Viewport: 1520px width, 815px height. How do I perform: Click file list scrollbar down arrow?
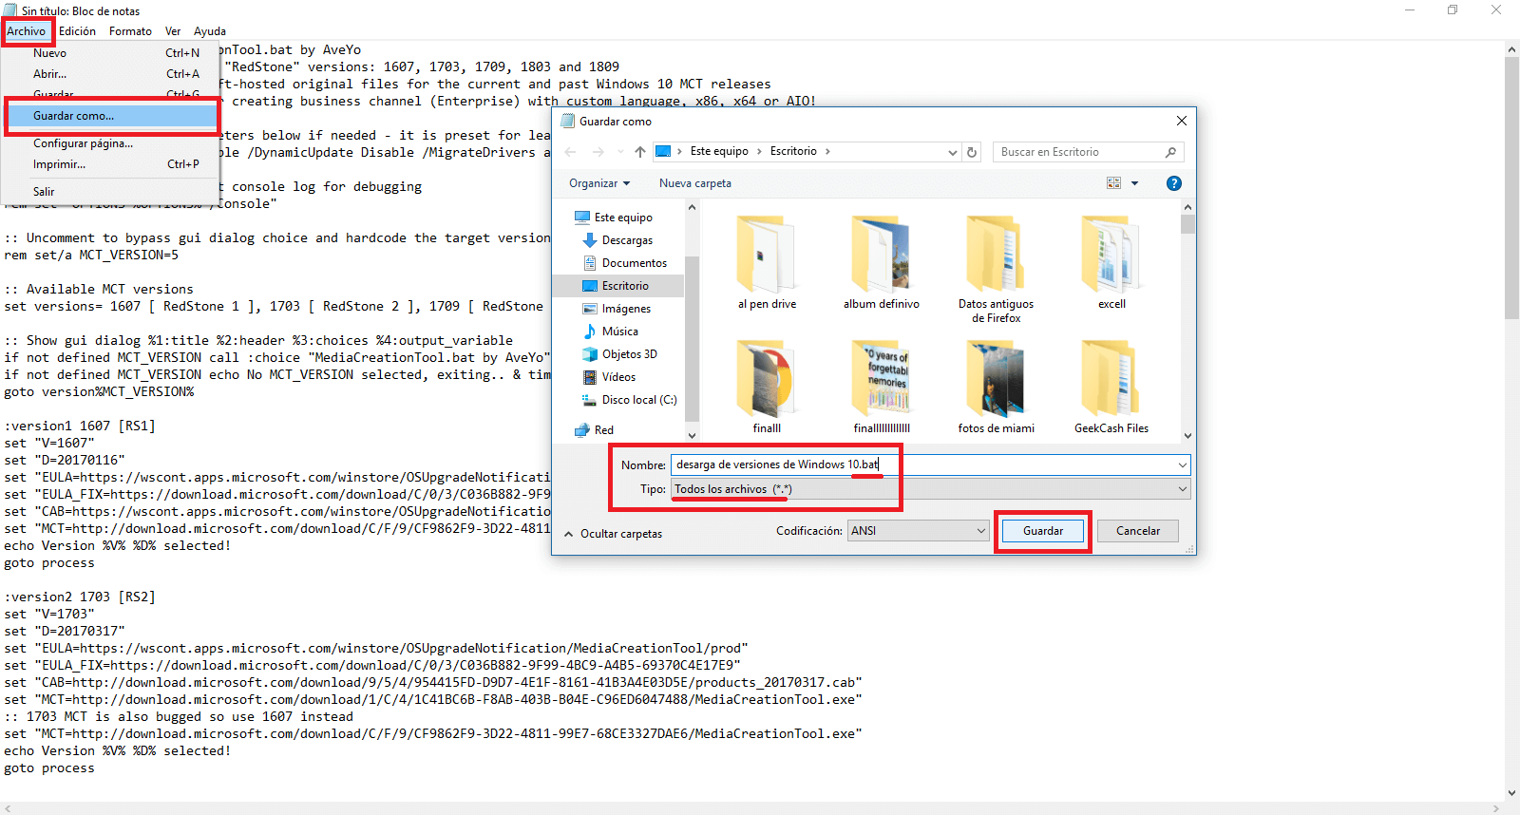(x=1187, y=436)
